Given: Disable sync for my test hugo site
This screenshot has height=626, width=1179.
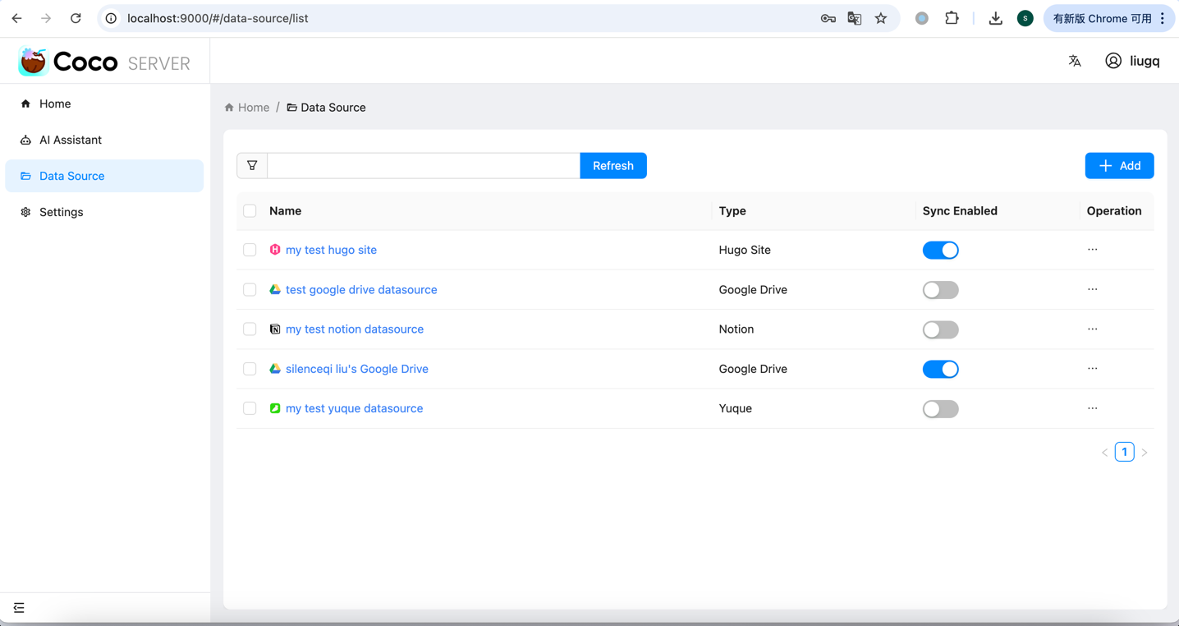Looking at the screenshot, I should (940, 250).
